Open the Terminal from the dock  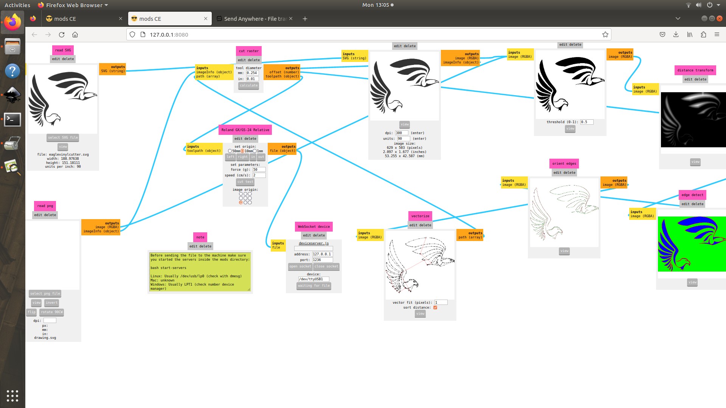[12, 119]
